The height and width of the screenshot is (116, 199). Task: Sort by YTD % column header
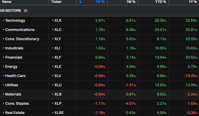pyautogui.click(x=161, y=2)
